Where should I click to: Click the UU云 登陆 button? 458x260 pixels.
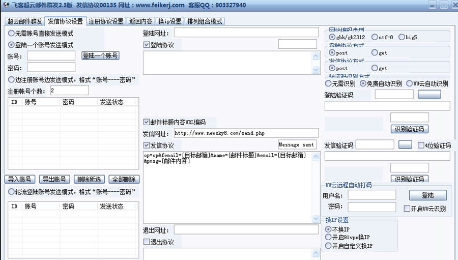428,195
